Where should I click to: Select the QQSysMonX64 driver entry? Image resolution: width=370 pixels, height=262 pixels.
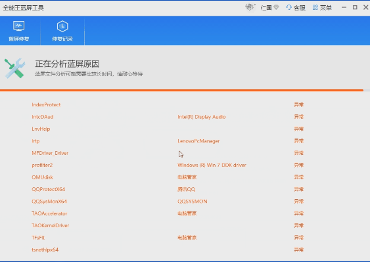pyautogui.click(x=49, y=202)
